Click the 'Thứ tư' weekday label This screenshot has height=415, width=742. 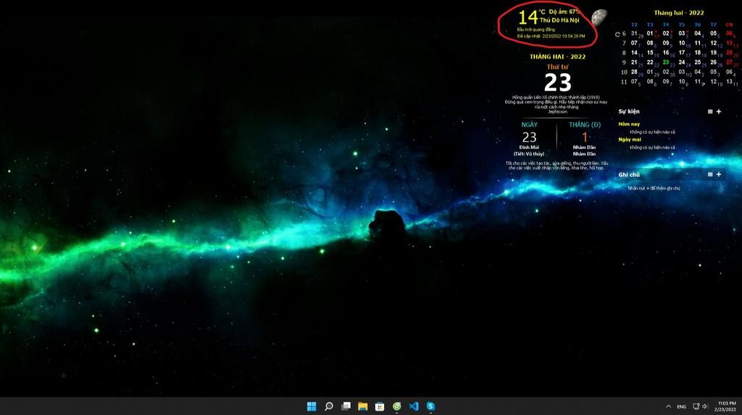click(557, 67)
